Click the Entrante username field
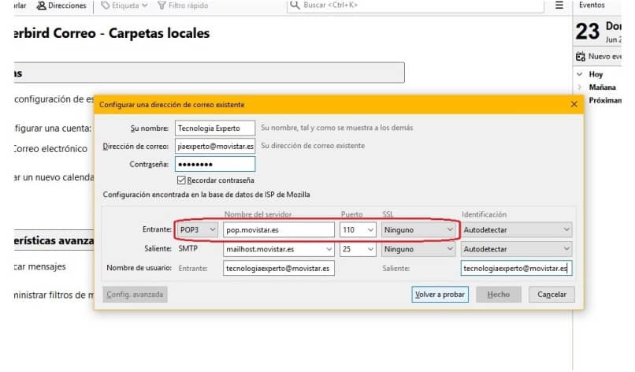The height and width of the screenshot is (372, 635). point(279,268)
